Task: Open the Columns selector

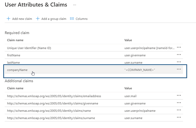Action: (x=79, y=19)
